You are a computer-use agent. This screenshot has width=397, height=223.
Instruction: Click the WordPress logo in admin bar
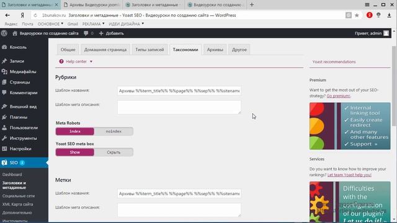point(4,33)
